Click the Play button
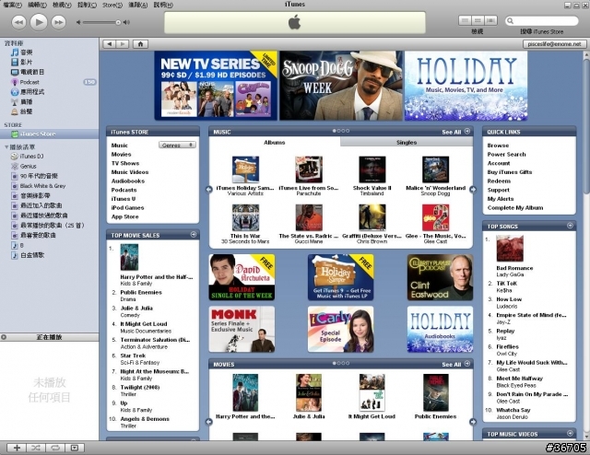Viewport: 590px width, 455px height. point(39,22)
